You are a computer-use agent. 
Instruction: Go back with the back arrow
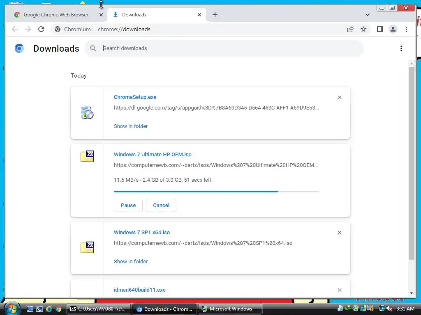[x=15, y=29]
